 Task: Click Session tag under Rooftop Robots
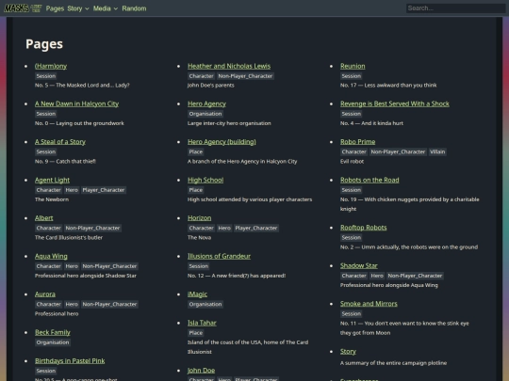(x=352, y=238)
